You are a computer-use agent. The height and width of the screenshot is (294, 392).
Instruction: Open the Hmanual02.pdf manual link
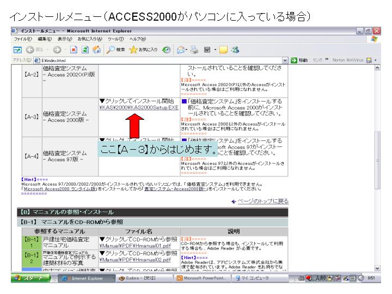point(135,260)
